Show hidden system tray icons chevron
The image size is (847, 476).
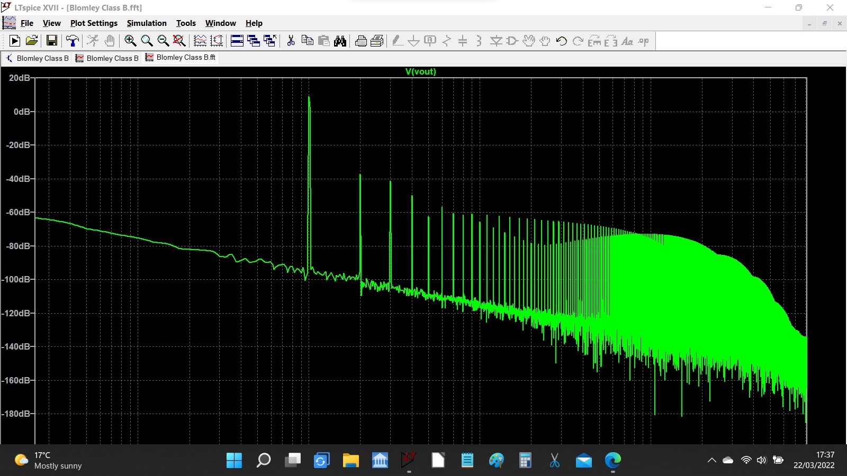[711, 460]
